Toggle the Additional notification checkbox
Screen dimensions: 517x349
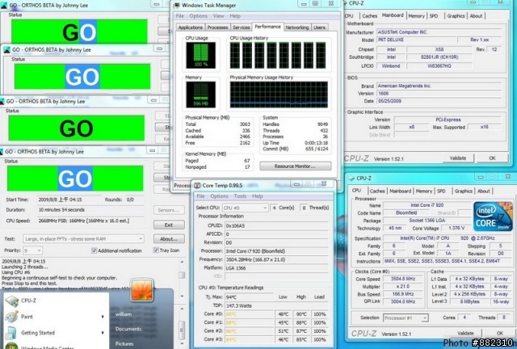pos(94,250)
